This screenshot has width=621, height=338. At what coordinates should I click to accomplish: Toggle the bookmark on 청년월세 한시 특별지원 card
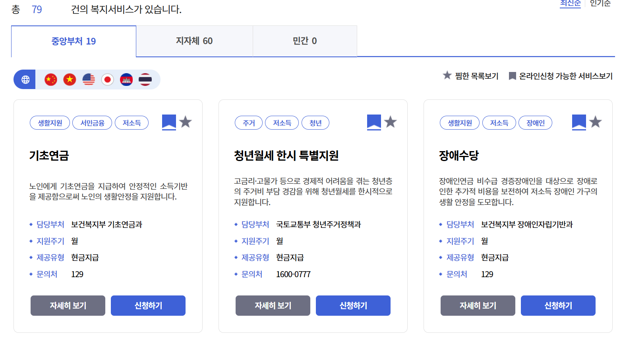pos(373,122)
